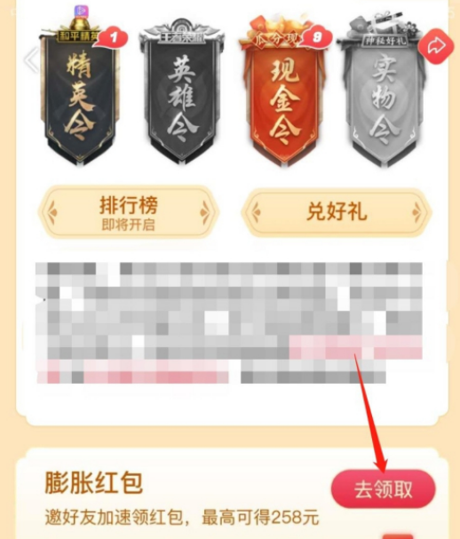The height and width of the screenshot is (539, 460).
Task: Open the 兑好礼 redeem gifts button
Action: point(337,211)
